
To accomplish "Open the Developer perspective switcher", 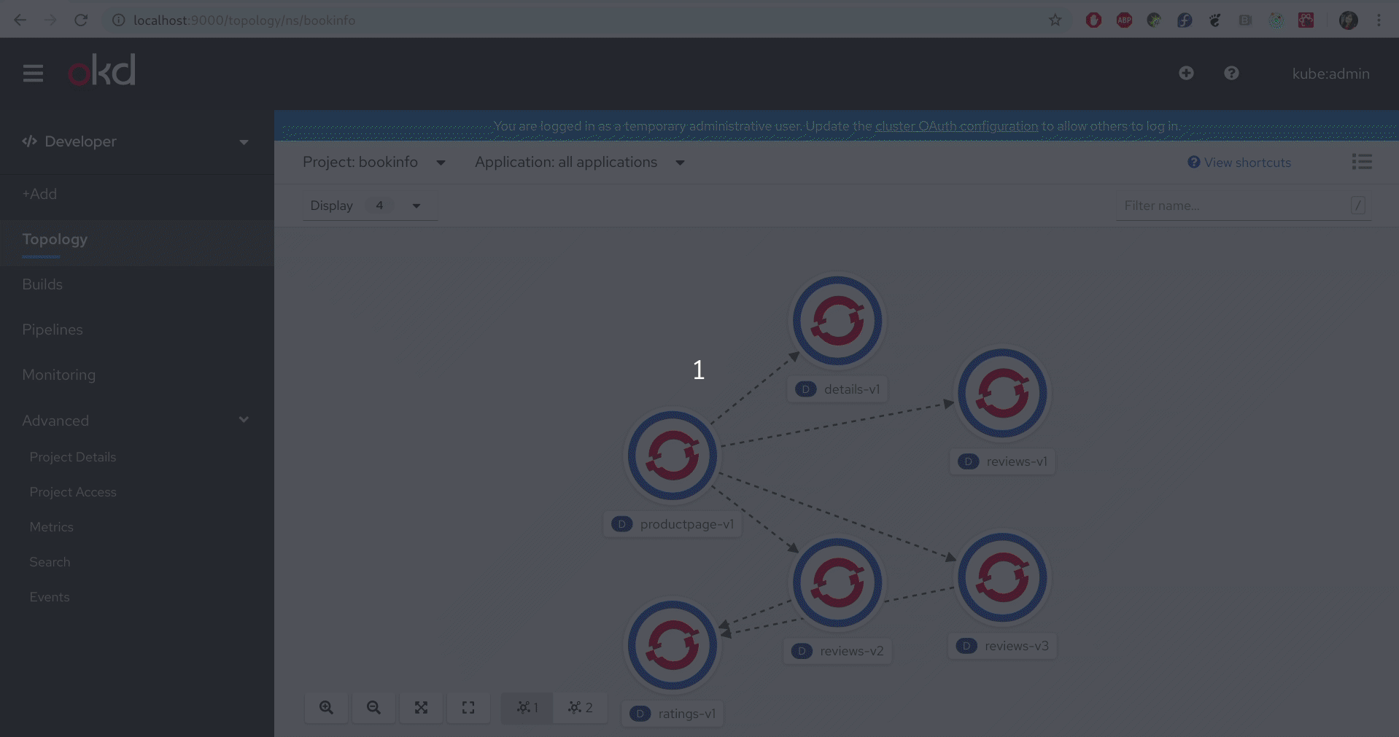I will [x=136, y=141].
